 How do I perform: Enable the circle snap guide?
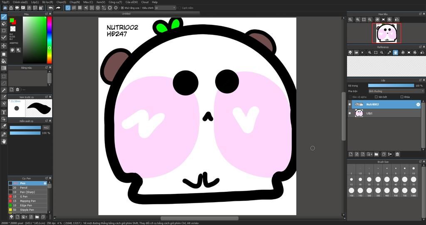[98, 8]
